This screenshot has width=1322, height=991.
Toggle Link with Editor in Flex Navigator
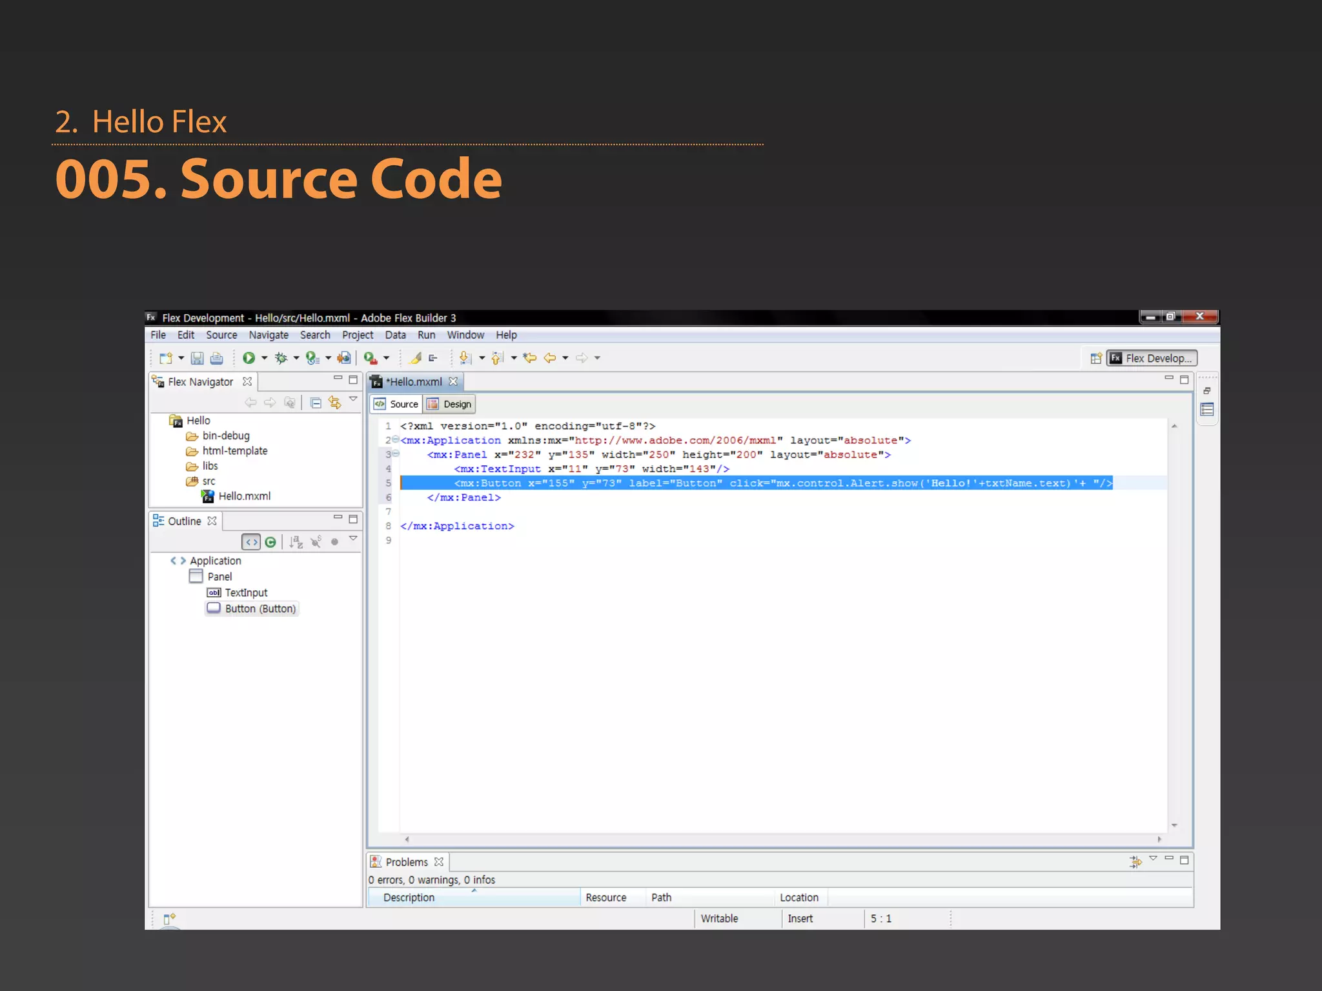tap(334, 403)
